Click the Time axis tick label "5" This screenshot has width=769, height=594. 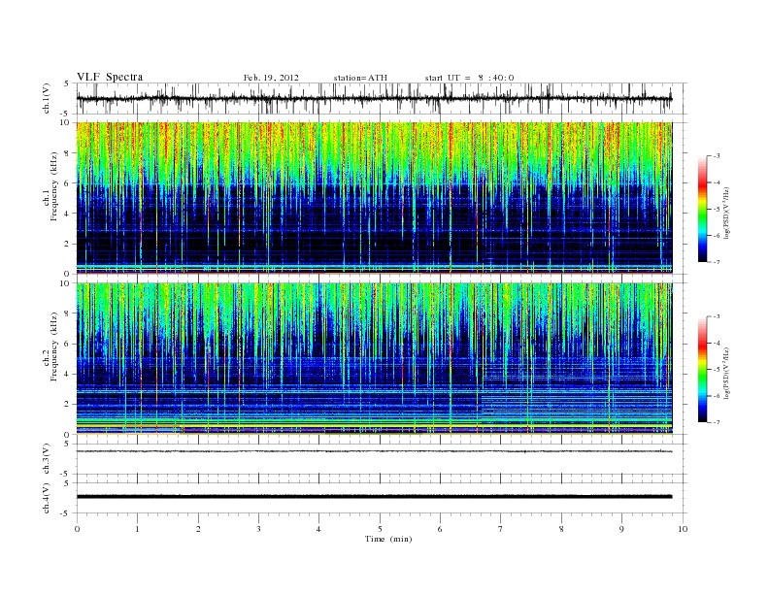(380, 529)
